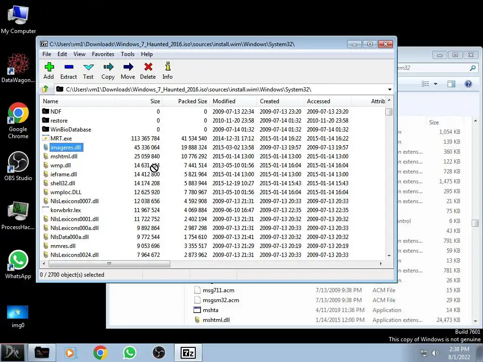Sort by the Packed Size column header
The width and height of the screenshot is (483, 362).
pos(186,101)
